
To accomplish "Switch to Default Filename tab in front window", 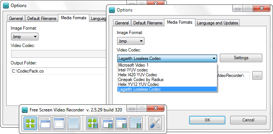I will tap(148, 23).
